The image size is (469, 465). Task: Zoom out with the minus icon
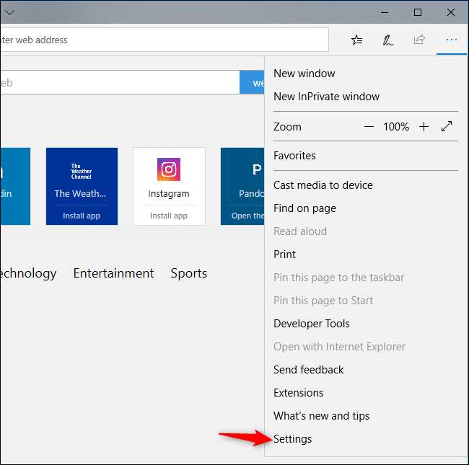(369, 127)
